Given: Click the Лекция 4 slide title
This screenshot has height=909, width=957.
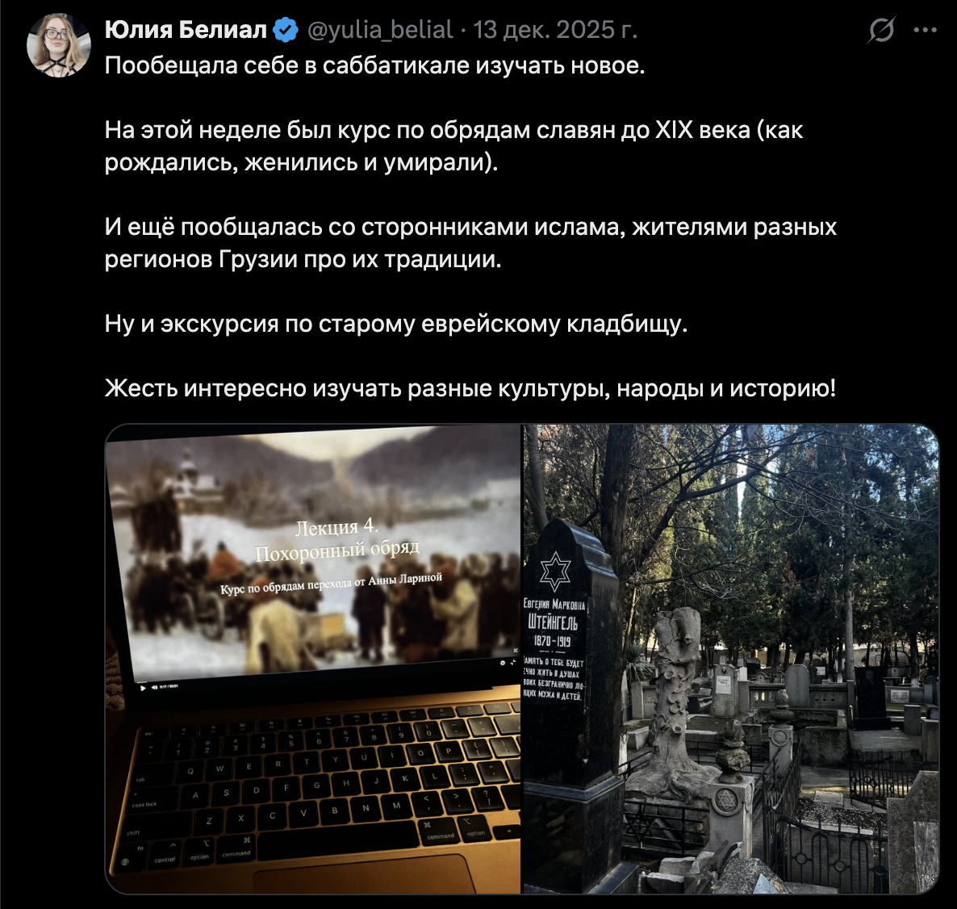Looking at the screenshot, I should pos(337,526).
